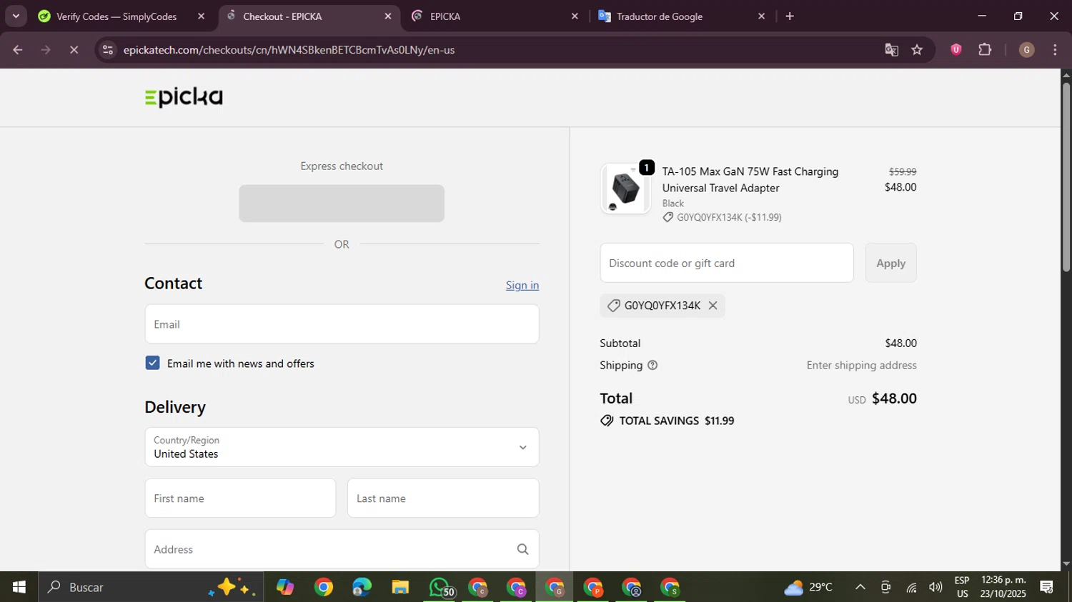Screen dimensions: 1072x602
Task: Go back to the previous page
Action: (x=18, y=50)
